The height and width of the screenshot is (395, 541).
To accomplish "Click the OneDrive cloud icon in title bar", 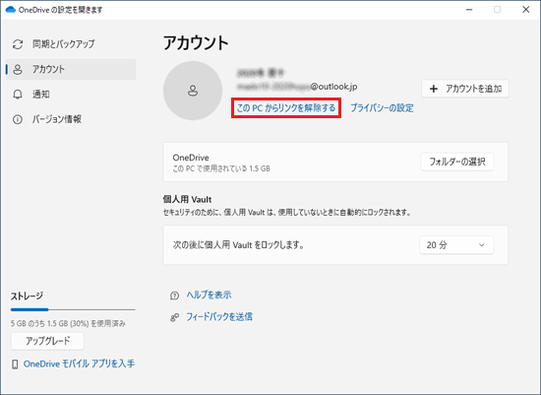I will 11,9.
